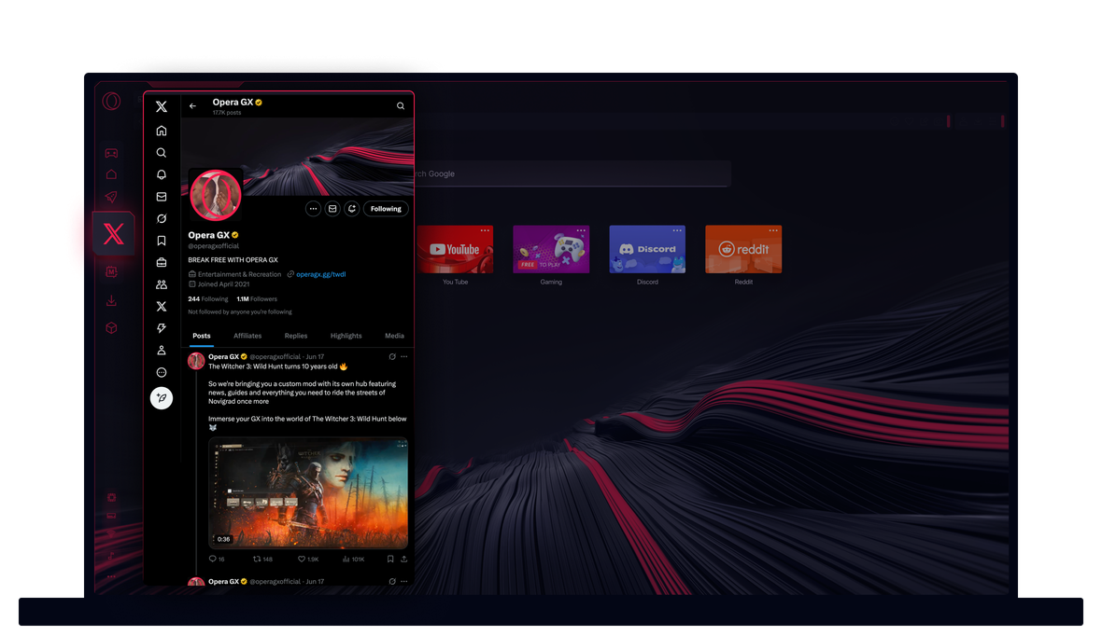Image resolution: width=1102 pixels, height=636 pixels.
Task: Click the Google search field on start page
Action: 572,173
